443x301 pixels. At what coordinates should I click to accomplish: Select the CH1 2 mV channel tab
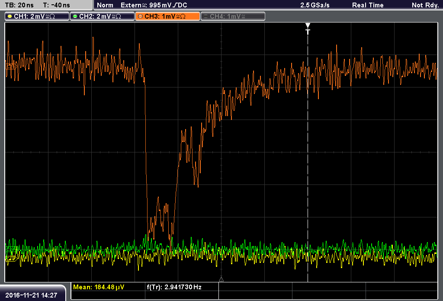37,16
